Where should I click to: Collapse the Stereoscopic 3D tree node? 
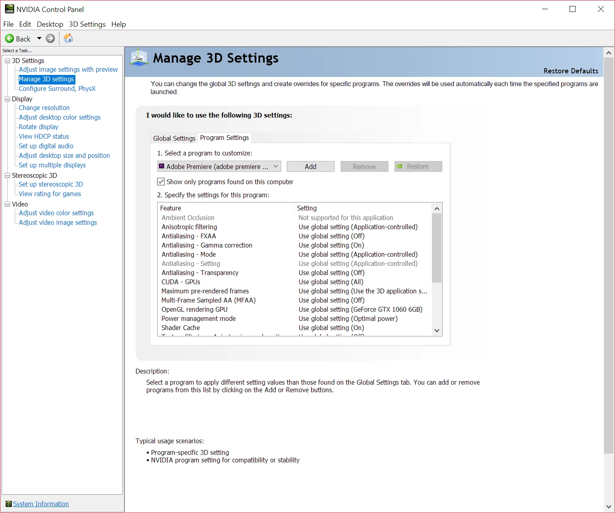click(7, 175)
